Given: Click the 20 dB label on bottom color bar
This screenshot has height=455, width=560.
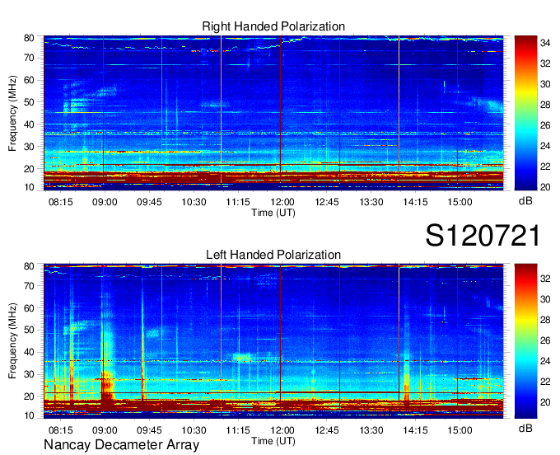Looking at the screenshot, I should [x=545, y=402].
